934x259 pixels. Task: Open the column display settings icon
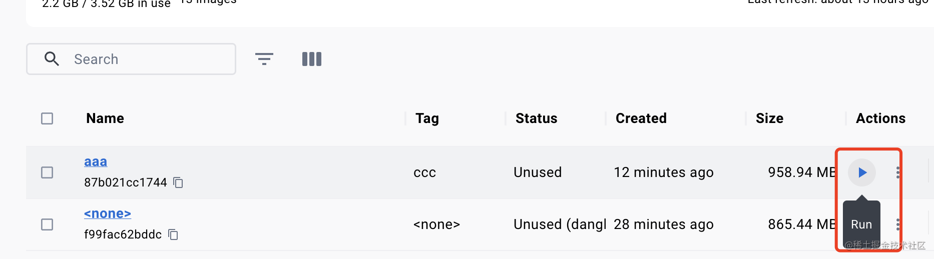pos(312,59)
